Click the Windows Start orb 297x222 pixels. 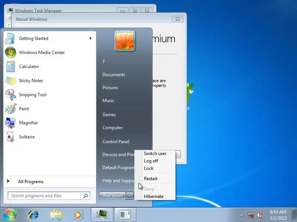pos(10,215)
